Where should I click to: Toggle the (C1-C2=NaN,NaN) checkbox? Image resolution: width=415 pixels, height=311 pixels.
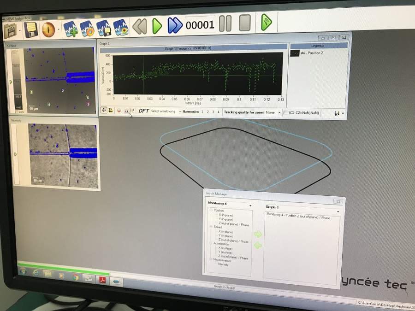pos(285,113)
